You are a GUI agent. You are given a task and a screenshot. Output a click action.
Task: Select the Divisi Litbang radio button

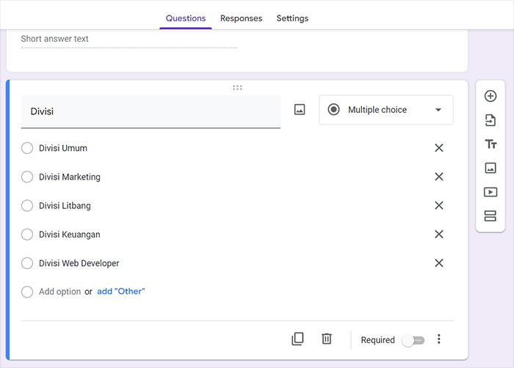click(27, 206)
